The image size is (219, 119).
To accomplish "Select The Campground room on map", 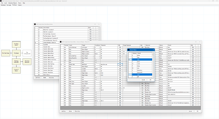I will pos(27,53).
